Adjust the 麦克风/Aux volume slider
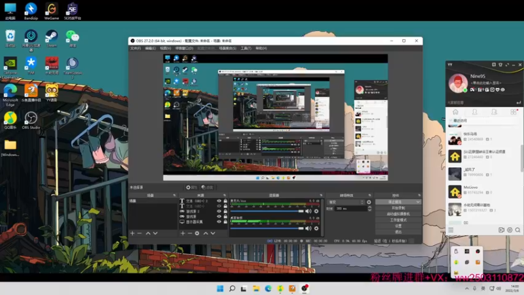524x295 pixels. [267, 211]
